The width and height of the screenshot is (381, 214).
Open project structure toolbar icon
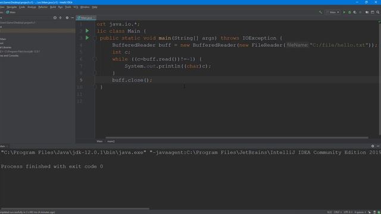pyautogui.click(x=367, y=12)
